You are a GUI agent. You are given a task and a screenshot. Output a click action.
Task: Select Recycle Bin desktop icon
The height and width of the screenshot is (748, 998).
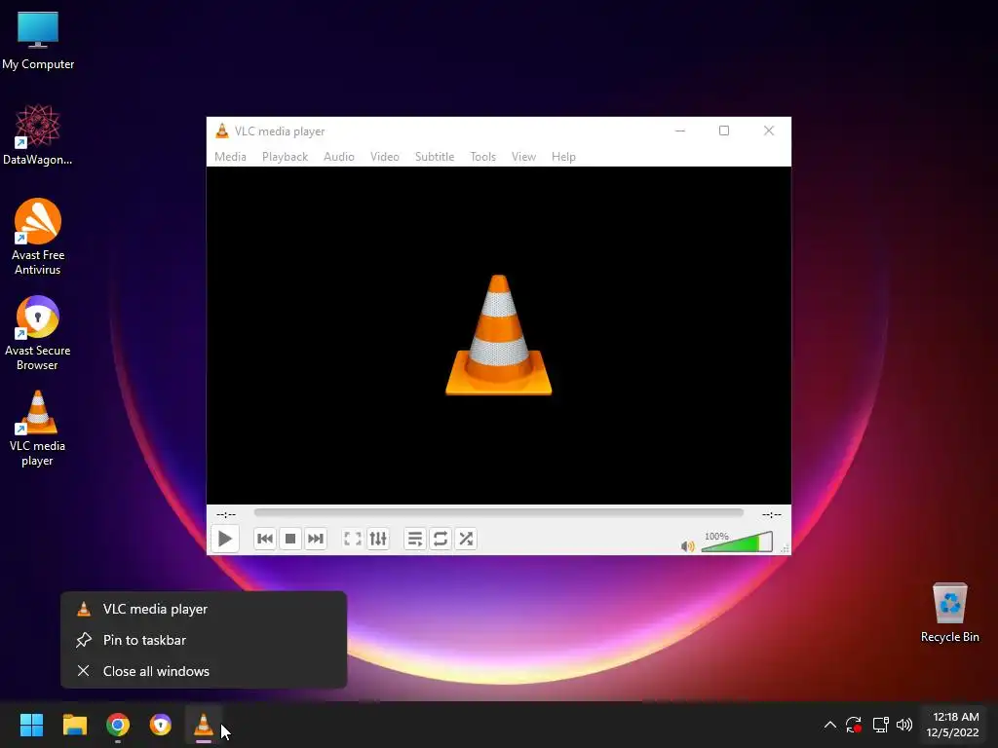(949, 613)
